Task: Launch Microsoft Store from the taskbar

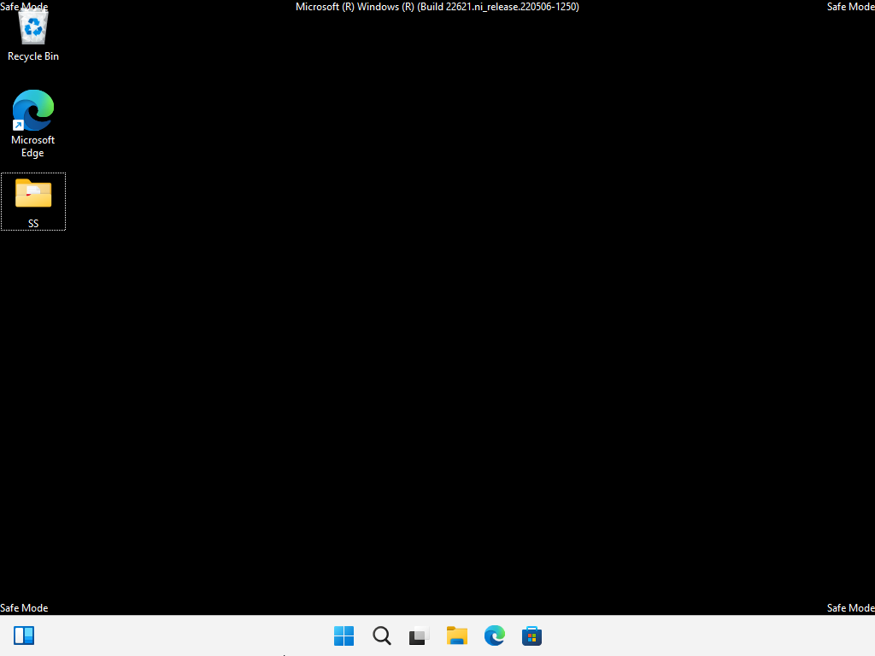Action: click(531, 635)
